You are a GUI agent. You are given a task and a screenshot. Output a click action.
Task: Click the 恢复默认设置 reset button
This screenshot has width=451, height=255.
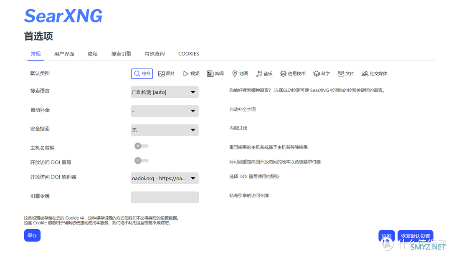click(416, 236)
